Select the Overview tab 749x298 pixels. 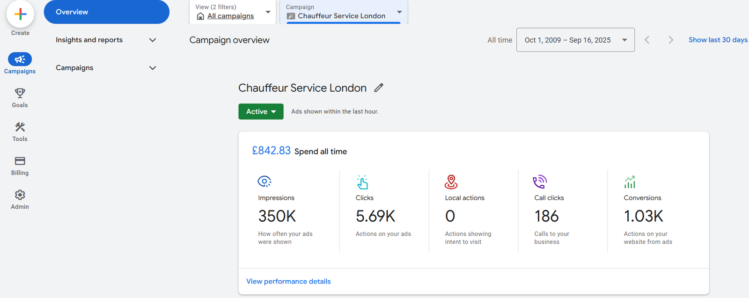point(106,12)
